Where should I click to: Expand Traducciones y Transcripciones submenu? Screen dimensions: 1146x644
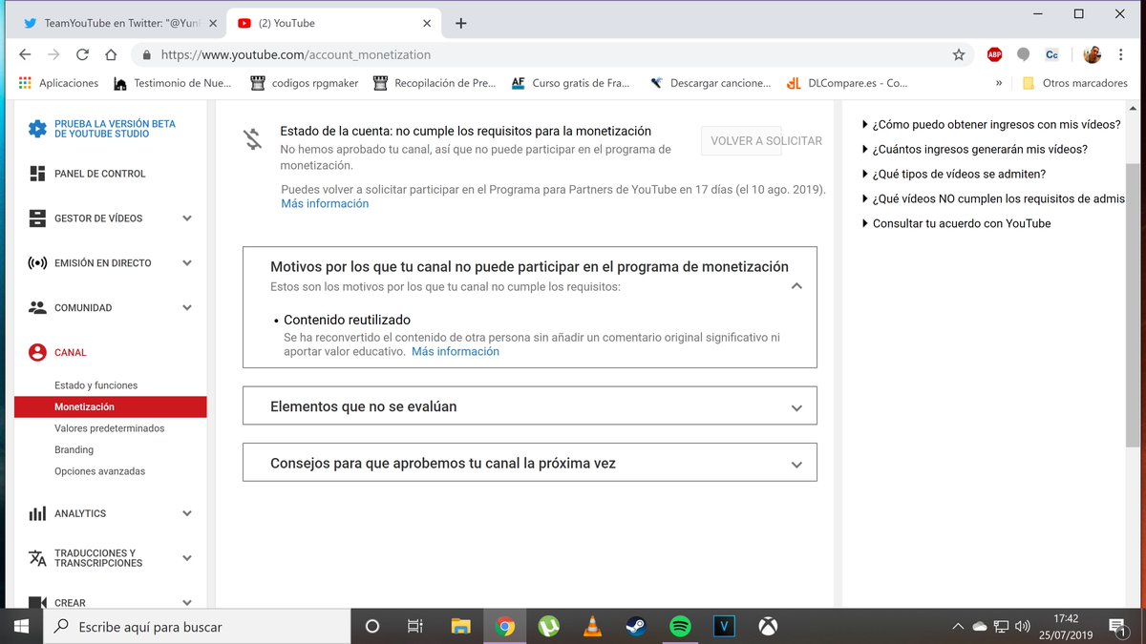coord(187,558)
